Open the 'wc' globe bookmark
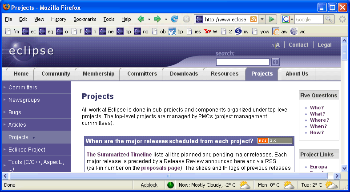The height and width of the screenshot is (192, 350). tap(298, 32)
